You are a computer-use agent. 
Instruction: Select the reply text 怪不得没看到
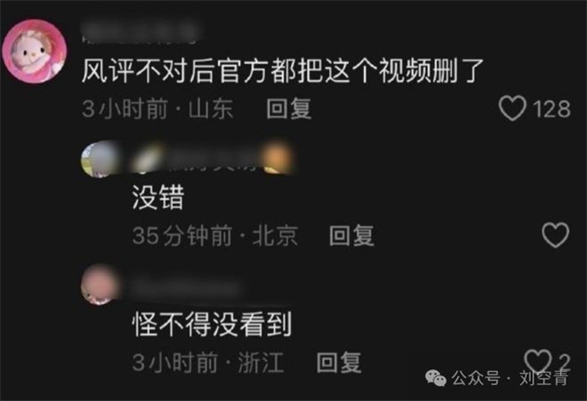(212, 324)
